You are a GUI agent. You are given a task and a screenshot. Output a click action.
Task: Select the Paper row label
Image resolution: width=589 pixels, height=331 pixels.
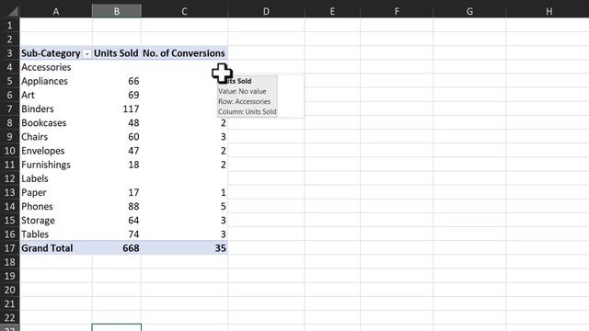pyautogui.click(x=34, y=192)
